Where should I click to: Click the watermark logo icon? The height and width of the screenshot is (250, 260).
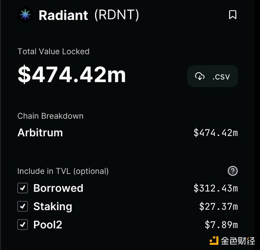click(213, 240)
